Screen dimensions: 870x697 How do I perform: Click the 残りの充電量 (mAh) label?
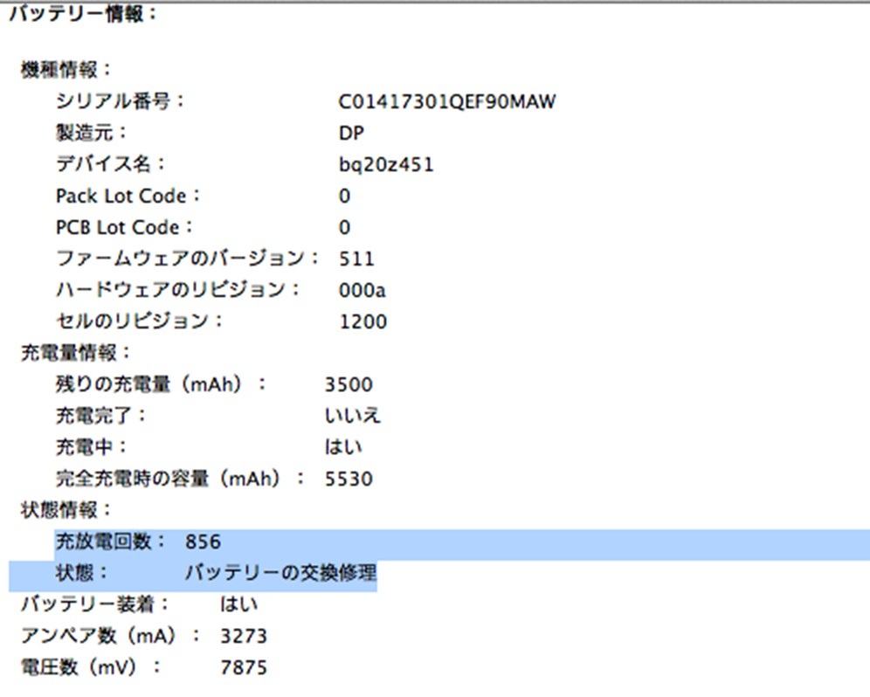(x=161, y=384)
